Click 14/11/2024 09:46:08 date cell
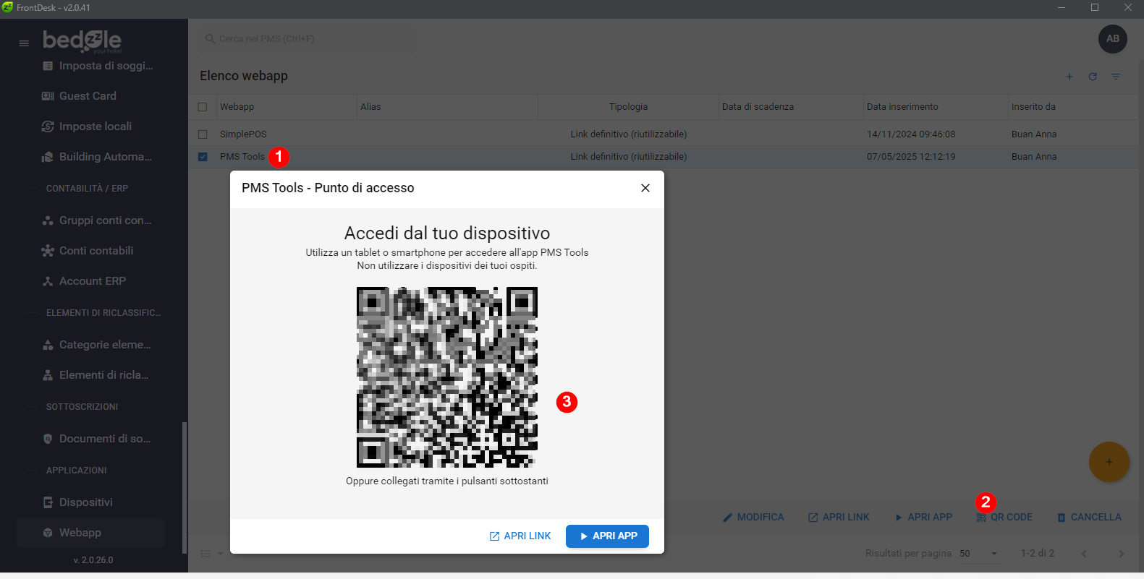Screen dimensions: 1144x579 coord(911,134)
